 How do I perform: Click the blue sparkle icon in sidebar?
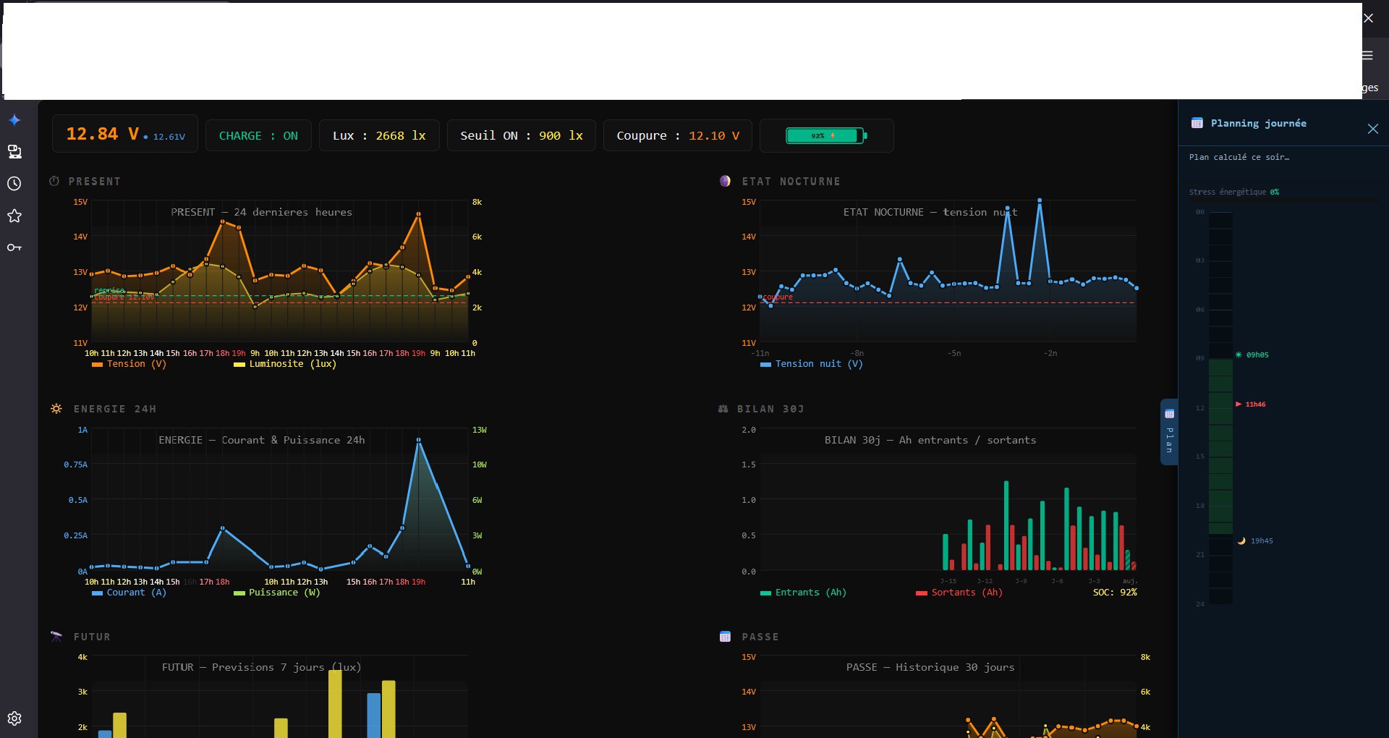pos(14,120)
